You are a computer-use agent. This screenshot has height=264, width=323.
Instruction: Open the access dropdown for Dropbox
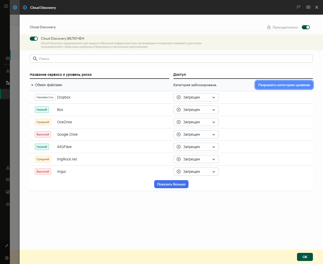point(196,97)
